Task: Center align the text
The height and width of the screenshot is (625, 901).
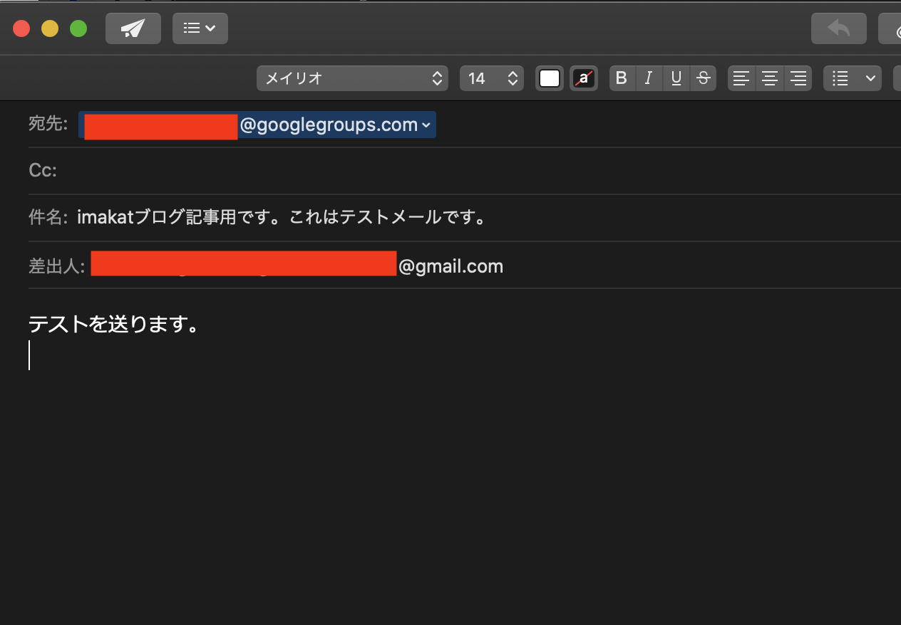Action: pos(770,78)
